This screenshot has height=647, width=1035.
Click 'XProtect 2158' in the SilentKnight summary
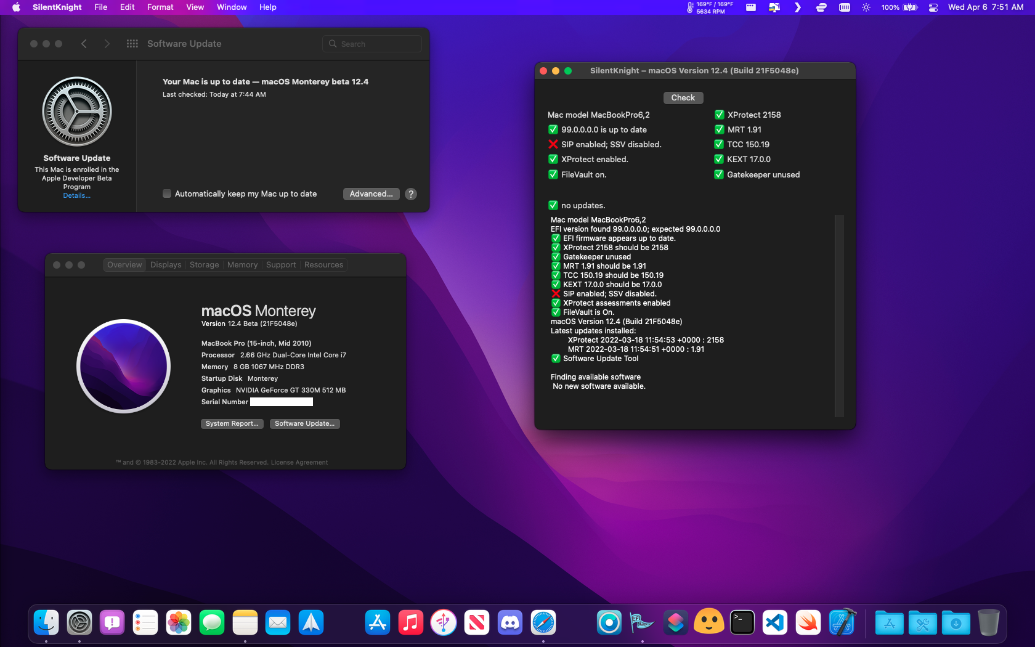(754, 115)
